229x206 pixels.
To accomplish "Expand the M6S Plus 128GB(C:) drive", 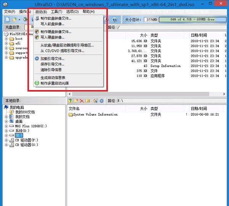I will (6, 126).
